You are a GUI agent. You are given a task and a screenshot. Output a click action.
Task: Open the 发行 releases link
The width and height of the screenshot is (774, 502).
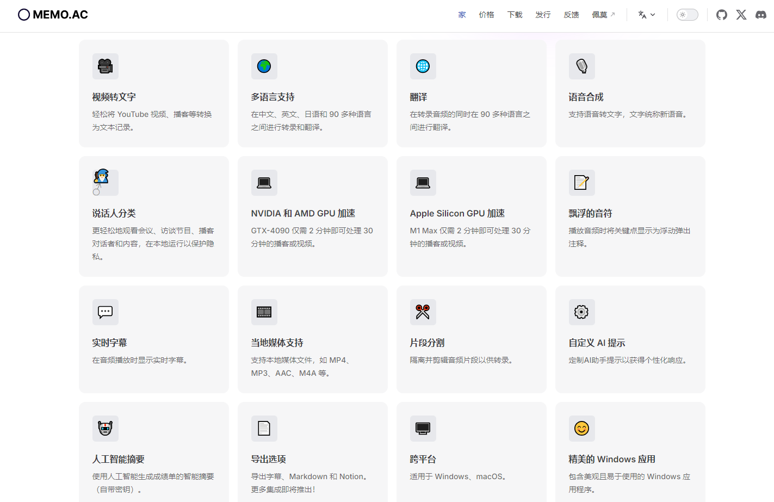(x=543, y=15)
